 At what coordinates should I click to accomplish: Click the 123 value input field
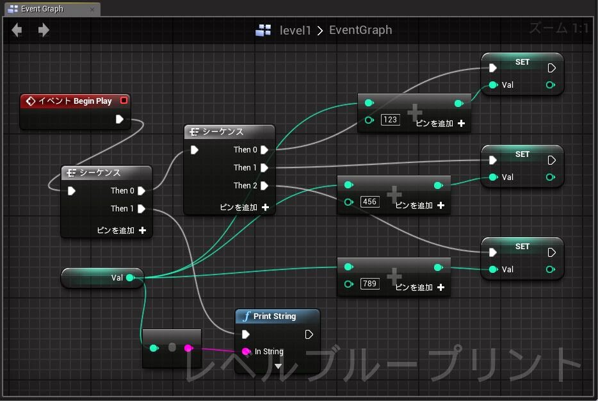[389, 120]
